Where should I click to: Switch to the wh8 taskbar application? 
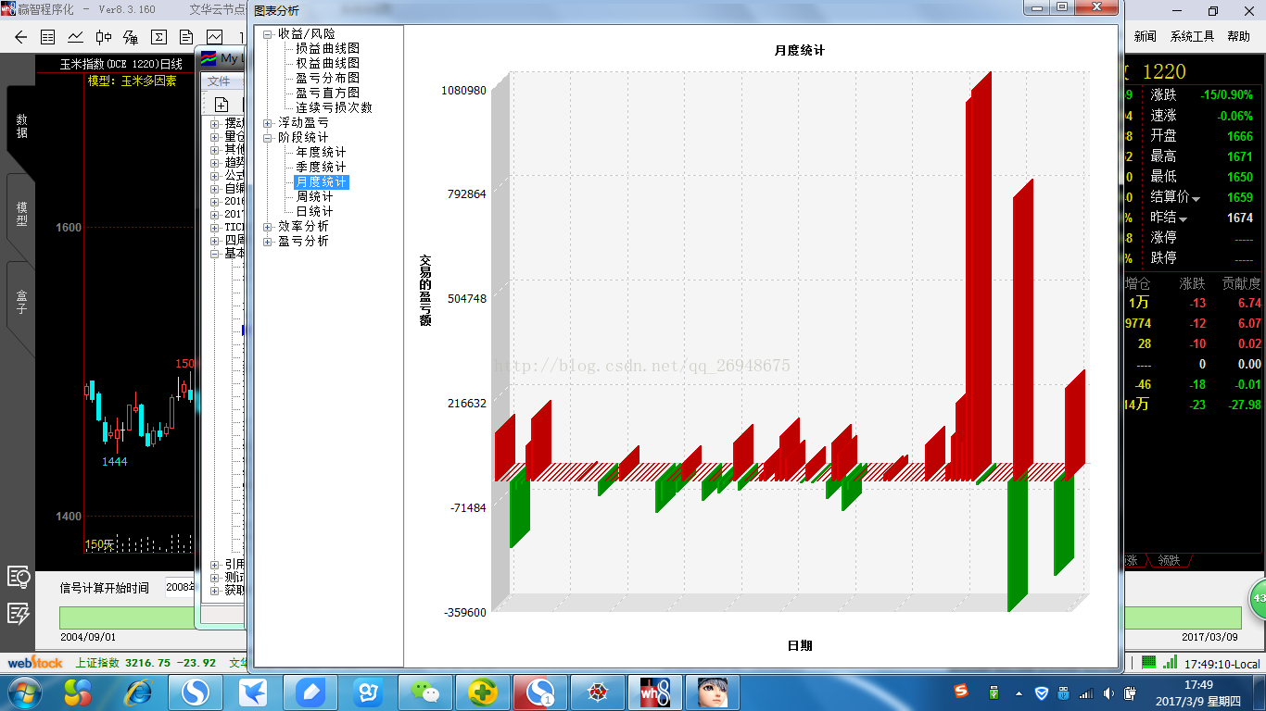click(656, 692)
